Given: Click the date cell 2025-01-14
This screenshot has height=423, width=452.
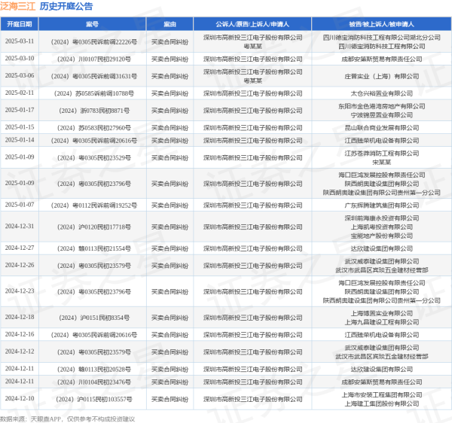Looking at the screenshot, I should click(20, 140).
